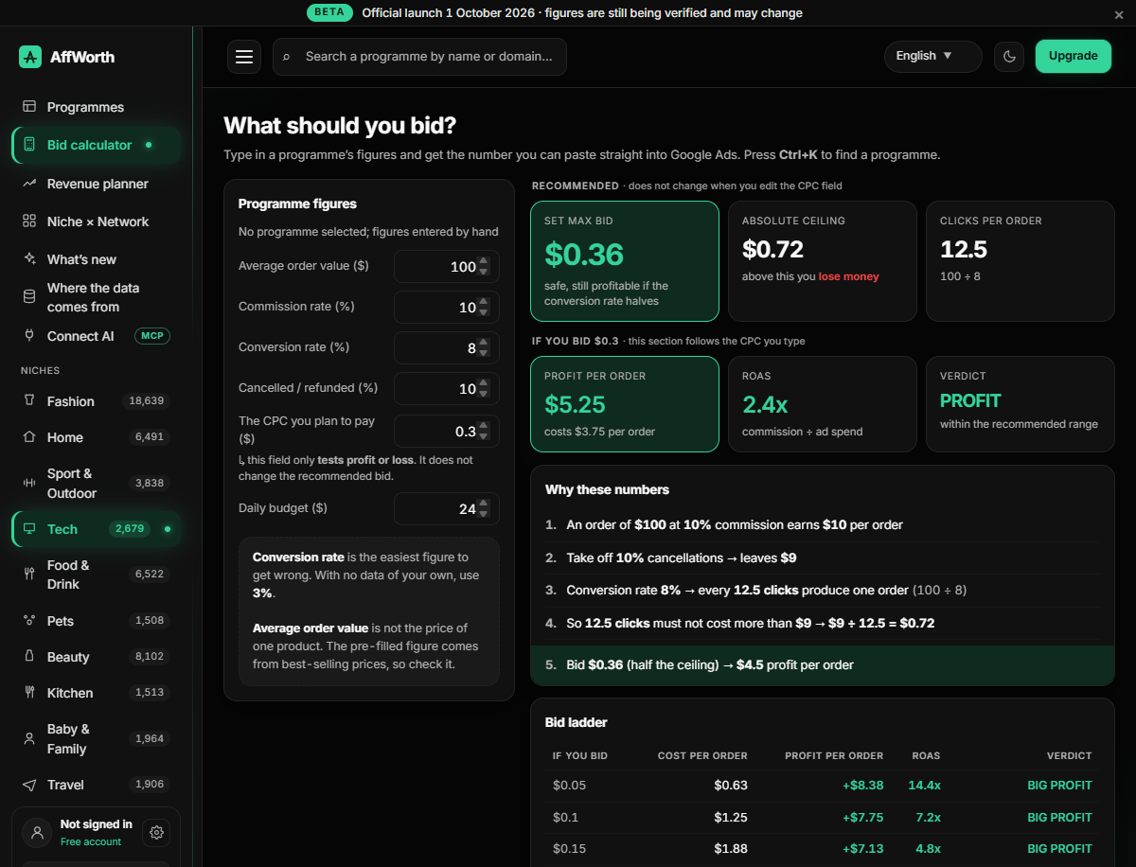Screen dimensions: 1136x867
Task: Increase Daily budget with up arrow
Action: [484, 504]
